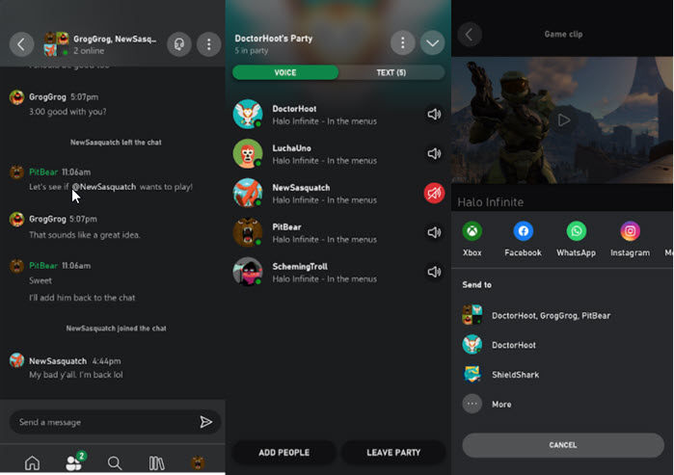This screenshot has height=475, width=674.
Task: Go back from Game clip screen
Action: (470, 35)
